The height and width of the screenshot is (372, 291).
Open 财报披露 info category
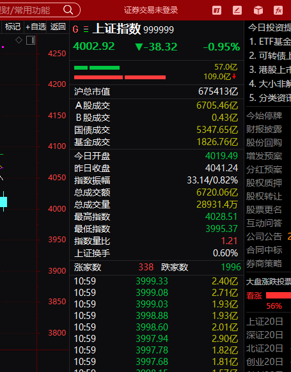pos(264,129)
